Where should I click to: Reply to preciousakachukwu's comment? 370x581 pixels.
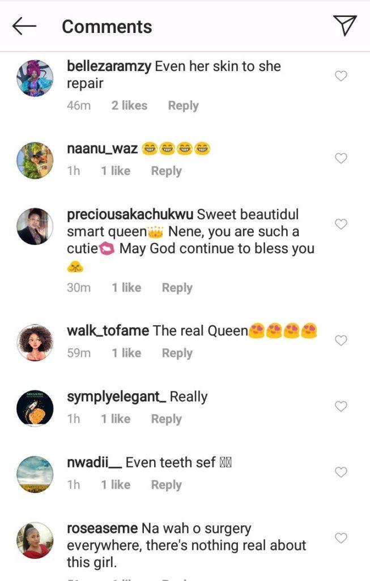click(177, 288)
